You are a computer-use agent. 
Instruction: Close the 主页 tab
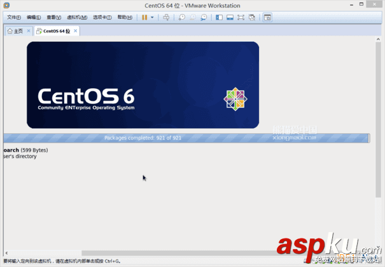[x=29, y=31]
